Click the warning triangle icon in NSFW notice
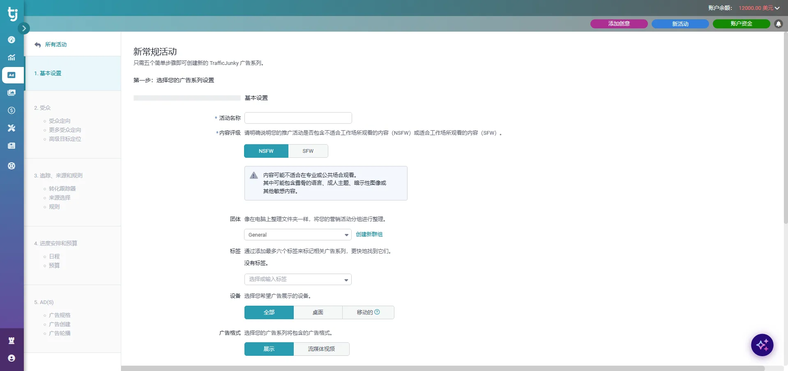This screenshot has height=371, width=788. pos(254,175)
